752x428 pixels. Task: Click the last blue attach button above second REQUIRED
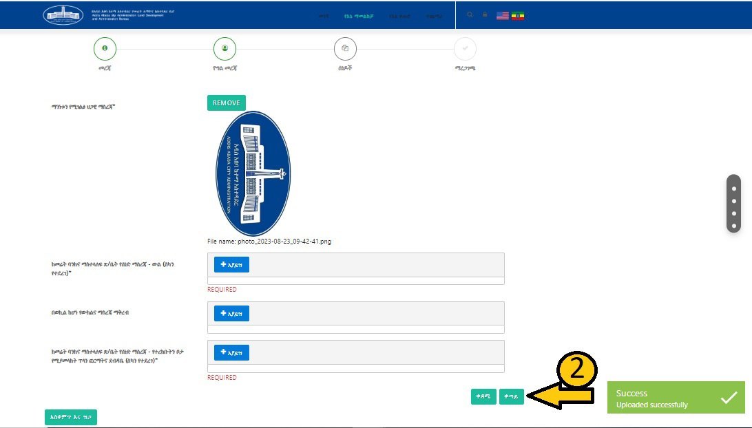231,353
